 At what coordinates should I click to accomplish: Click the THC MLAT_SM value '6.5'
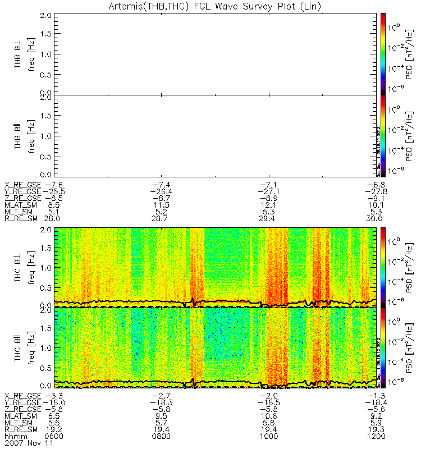tap(54, 416)
